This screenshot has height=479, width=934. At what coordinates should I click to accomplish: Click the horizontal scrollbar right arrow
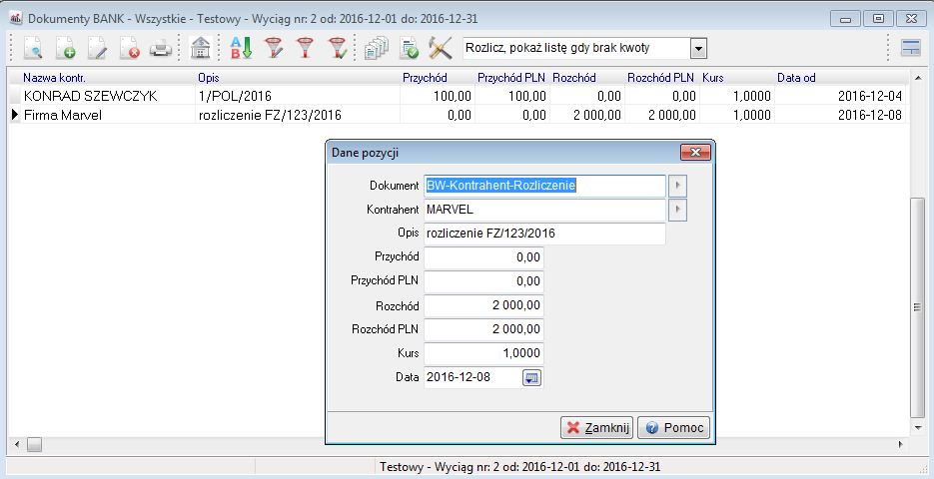coord(900,444)
